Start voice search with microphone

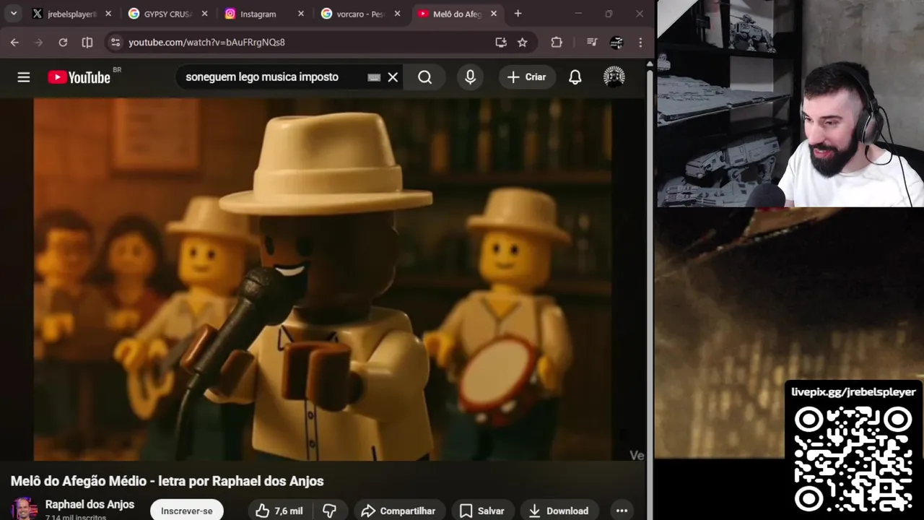(471, 77)
